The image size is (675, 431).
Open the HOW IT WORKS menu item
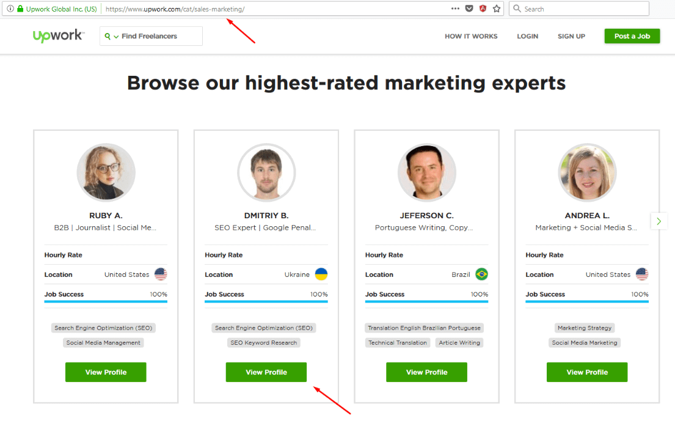pyautogui.click(x=471, y=36)
